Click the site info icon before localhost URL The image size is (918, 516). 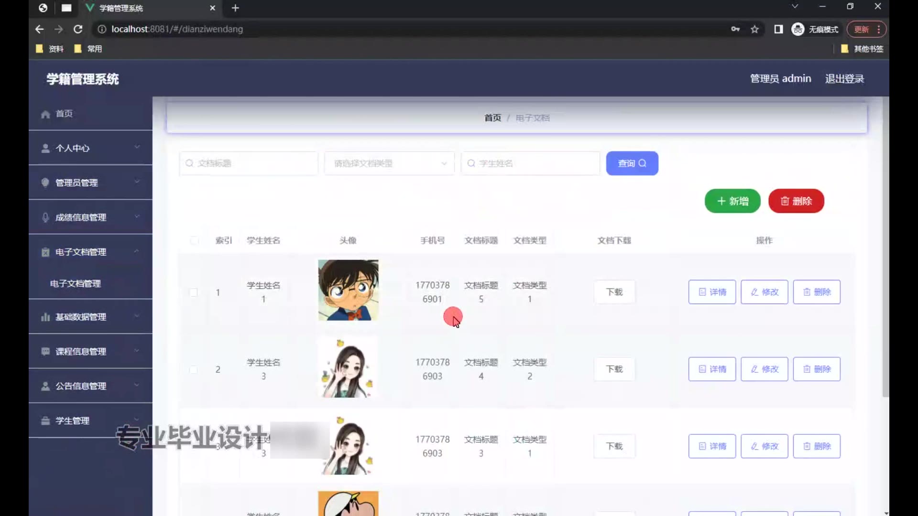(102, 29)
